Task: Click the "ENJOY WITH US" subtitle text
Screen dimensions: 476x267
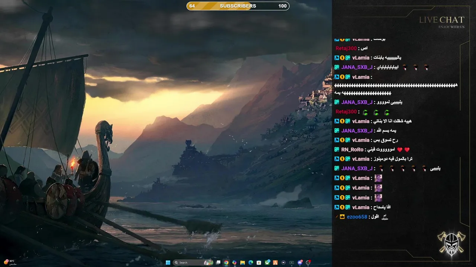Action: [451, 27]
